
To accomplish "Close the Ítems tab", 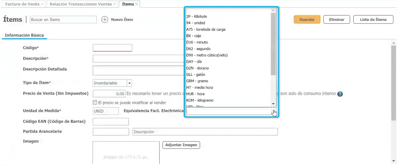I will [137, 4].
